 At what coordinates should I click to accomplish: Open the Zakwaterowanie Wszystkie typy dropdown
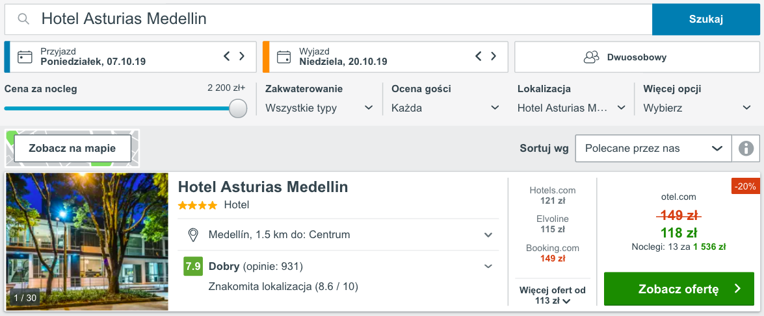(x=319, y=108)
